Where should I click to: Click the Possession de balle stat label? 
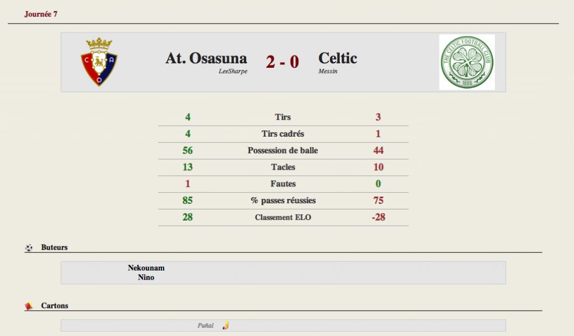pyautogui.click(x=283, y=151)
